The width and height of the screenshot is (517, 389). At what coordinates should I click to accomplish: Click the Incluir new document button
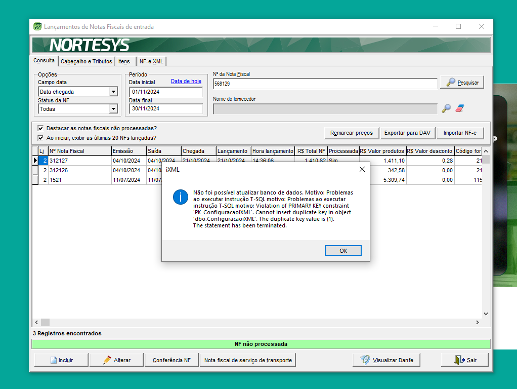[x=61, y=360]
